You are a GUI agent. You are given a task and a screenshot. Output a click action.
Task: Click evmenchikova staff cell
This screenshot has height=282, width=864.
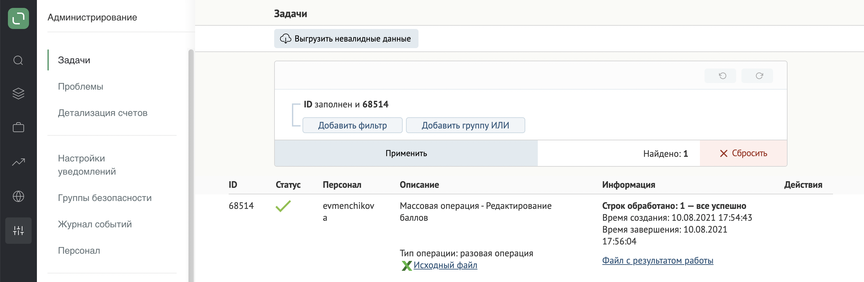point(349,211)
